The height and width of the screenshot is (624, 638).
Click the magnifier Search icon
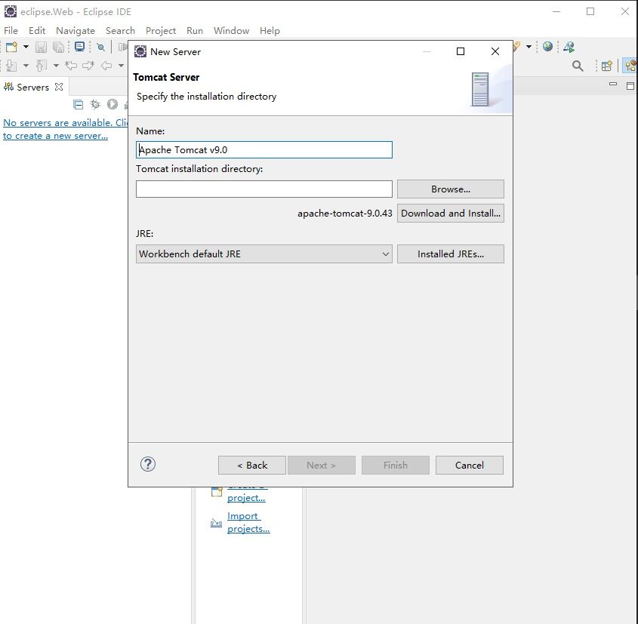click(x=578, y=66)
